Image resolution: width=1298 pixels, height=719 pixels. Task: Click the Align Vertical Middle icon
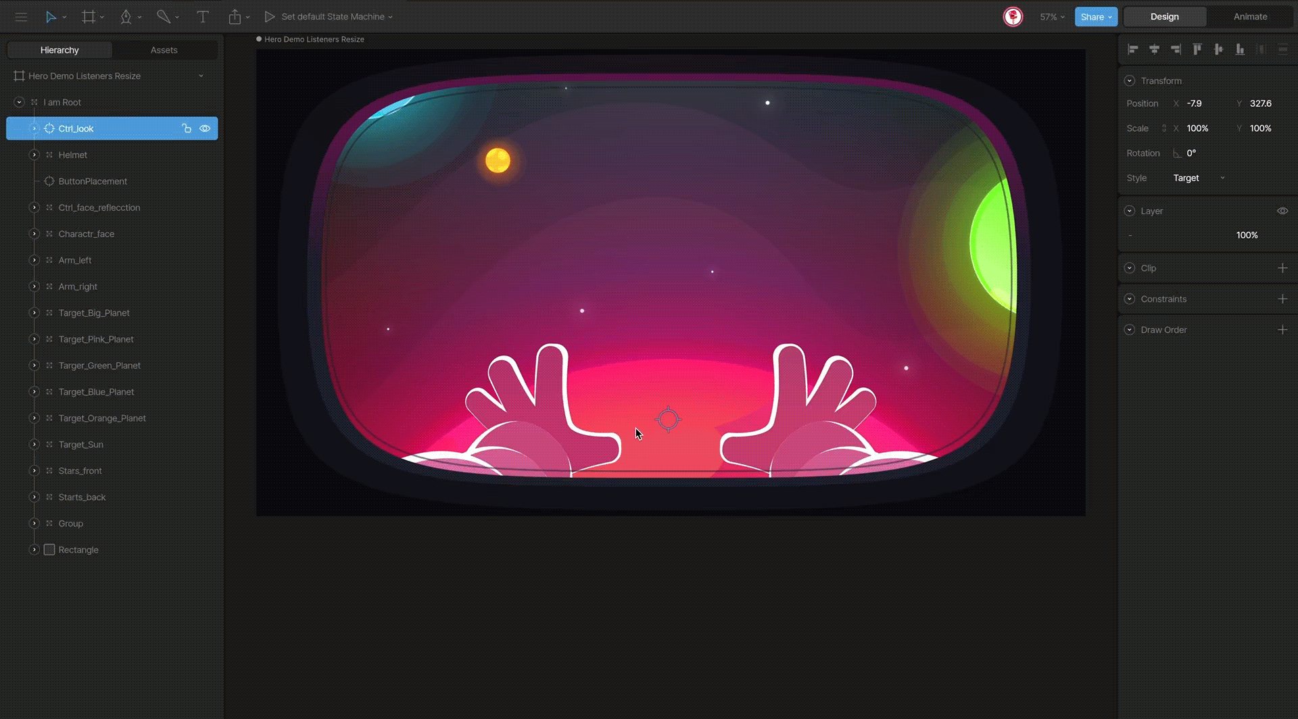(1218, 49)
